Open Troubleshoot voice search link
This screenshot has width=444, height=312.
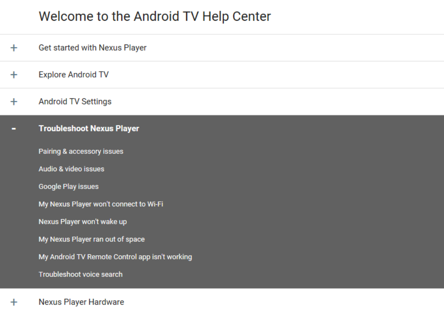click(81, 274)
